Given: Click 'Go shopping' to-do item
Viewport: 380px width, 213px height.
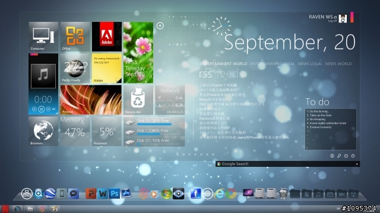Looking at the screenshot, I should coord(316,120).
